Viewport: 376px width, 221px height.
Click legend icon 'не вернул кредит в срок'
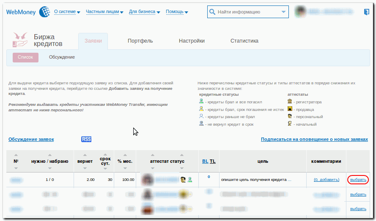(x=201, y=124)
